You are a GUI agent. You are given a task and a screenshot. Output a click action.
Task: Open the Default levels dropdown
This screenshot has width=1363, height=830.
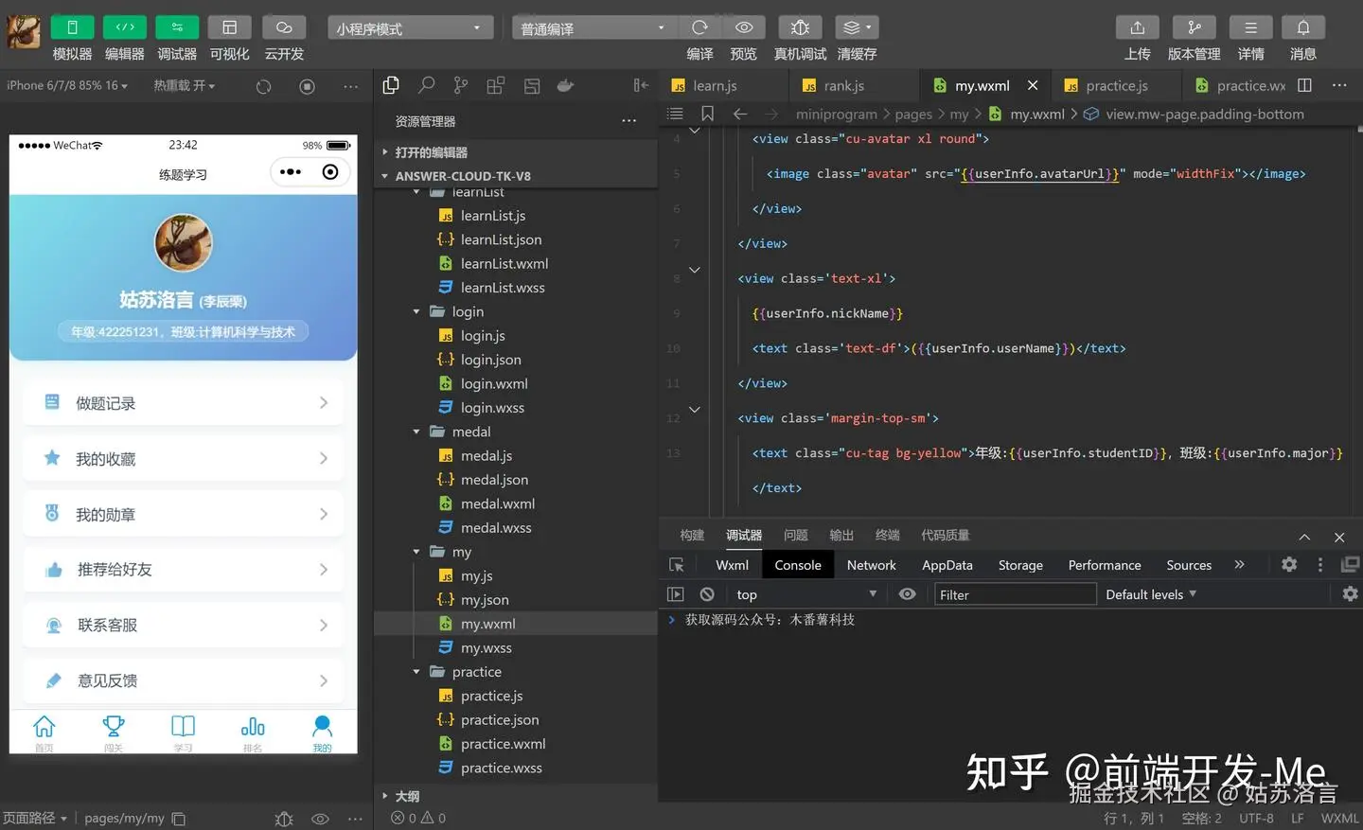coord(1151,594)
